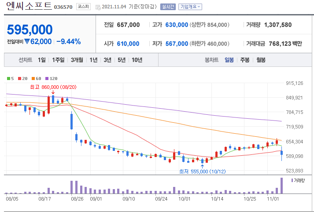Click the trading value 768,123 백만
The width and height of the screenshot is (314, 212).
pos(285,44)
